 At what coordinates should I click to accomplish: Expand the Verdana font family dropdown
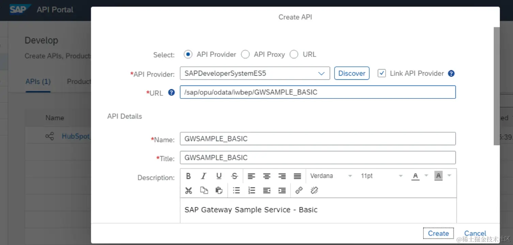[x=350, y=176]
